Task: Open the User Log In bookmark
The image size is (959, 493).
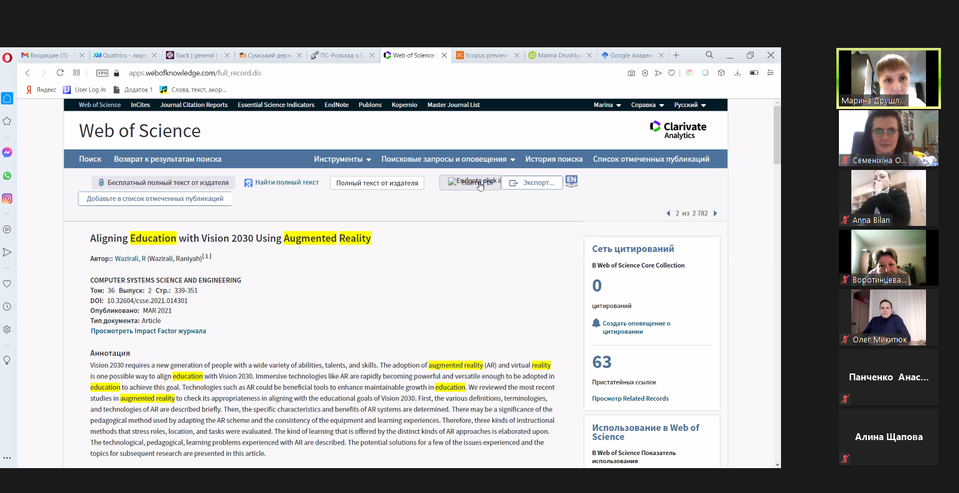Action: point(85,90)
